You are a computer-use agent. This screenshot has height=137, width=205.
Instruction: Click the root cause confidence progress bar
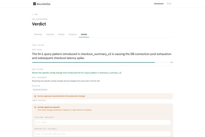click(x=100, y=63)
